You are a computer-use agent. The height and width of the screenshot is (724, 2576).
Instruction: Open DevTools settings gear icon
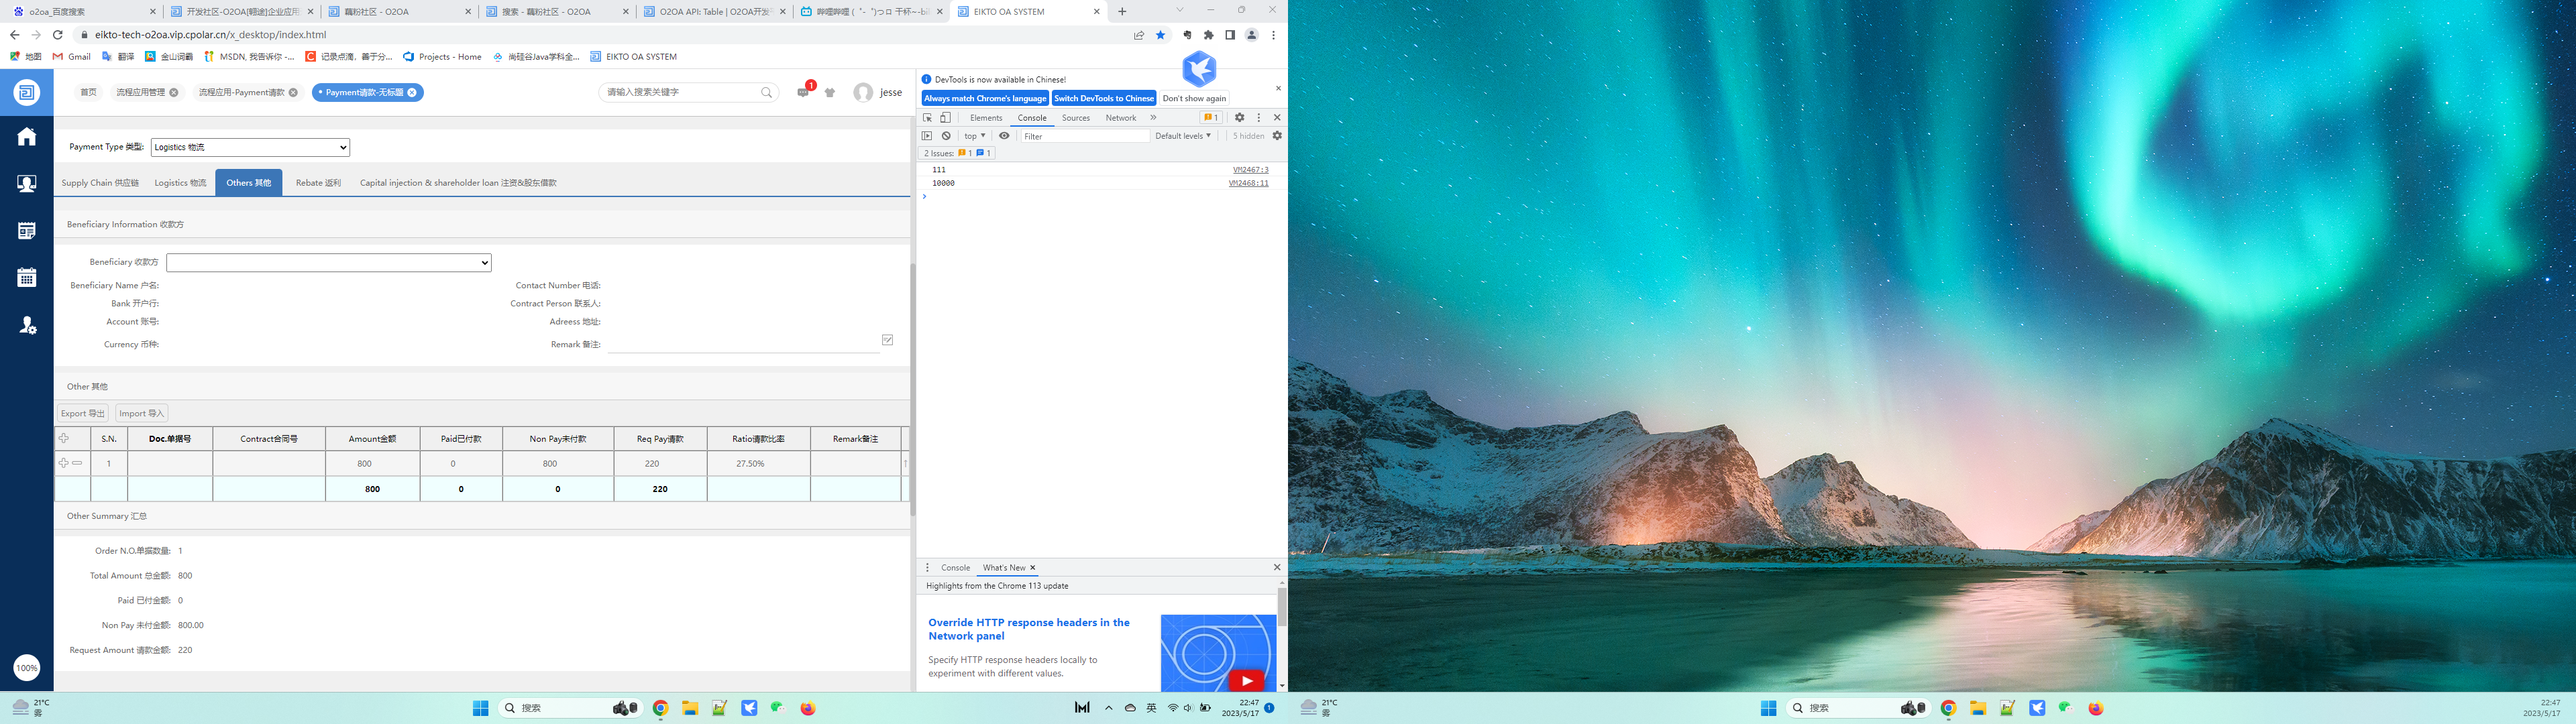tap(1239, 118)
